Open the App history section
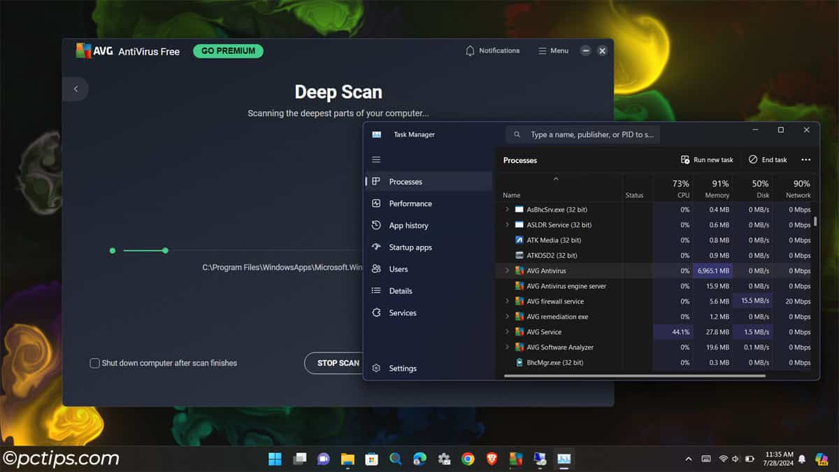Viewport: 839px width, 472px height. tap(410, 225)
